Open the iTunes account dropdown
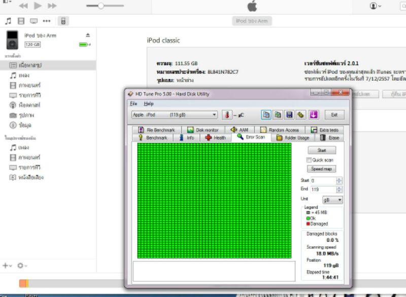406x297 pixels. pos(376,6)
